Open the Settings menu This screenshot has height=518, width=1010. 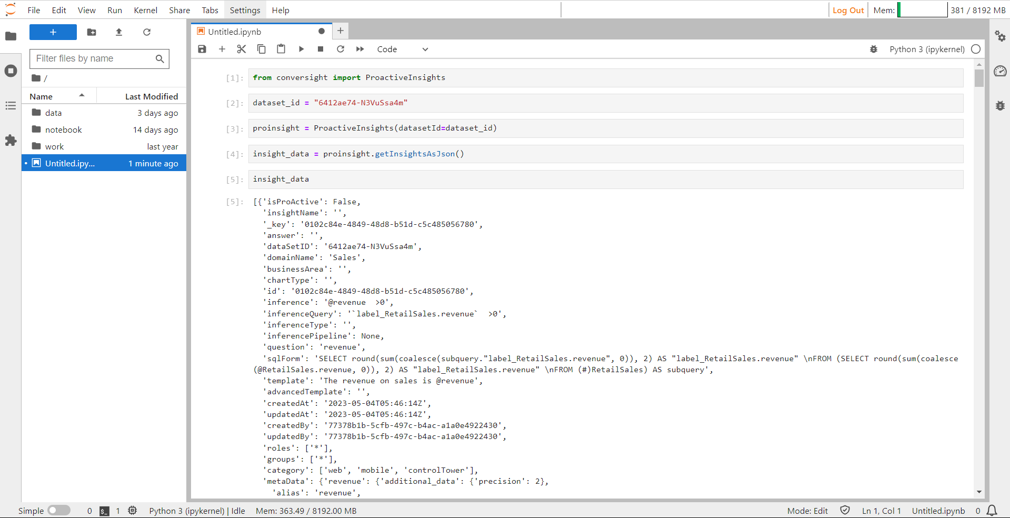(245, 10)
